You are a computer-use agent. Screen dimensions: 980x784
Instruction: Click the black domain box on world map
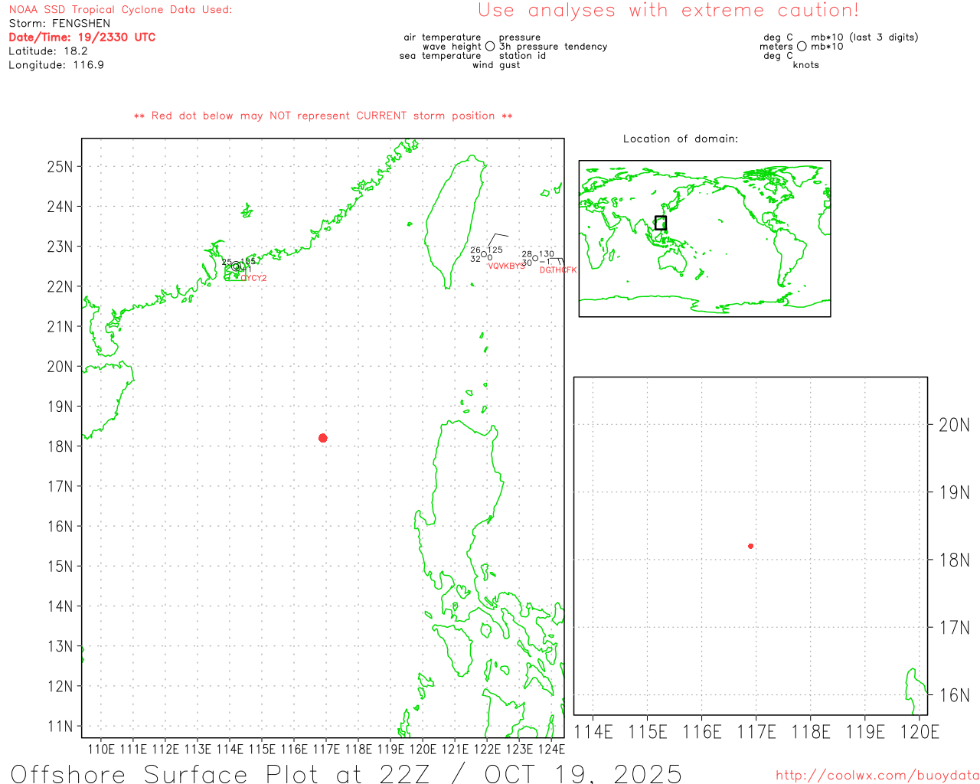point(661,223)
